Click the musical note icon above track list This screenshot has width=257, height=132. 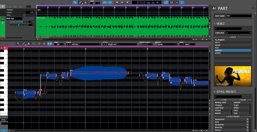(10, 7)
